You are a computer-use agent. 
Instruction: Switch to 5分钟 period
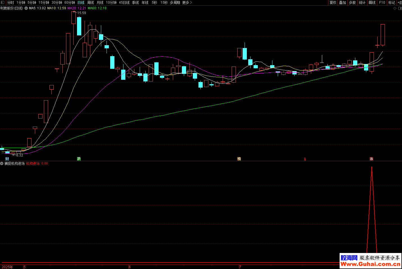pyautogui.click(x=32, y=3)
